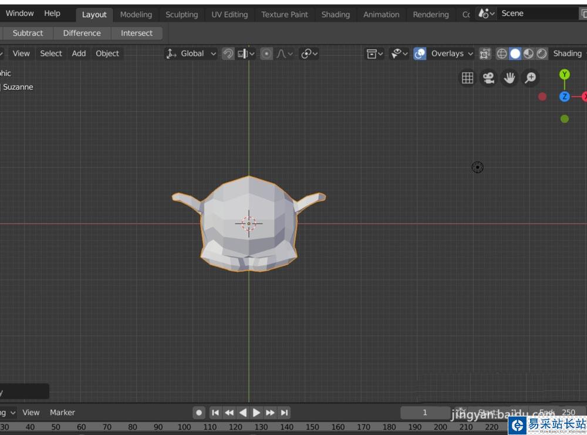
Task: Click the zoom magnifier icon in viewport
Action: pos(530,78)
